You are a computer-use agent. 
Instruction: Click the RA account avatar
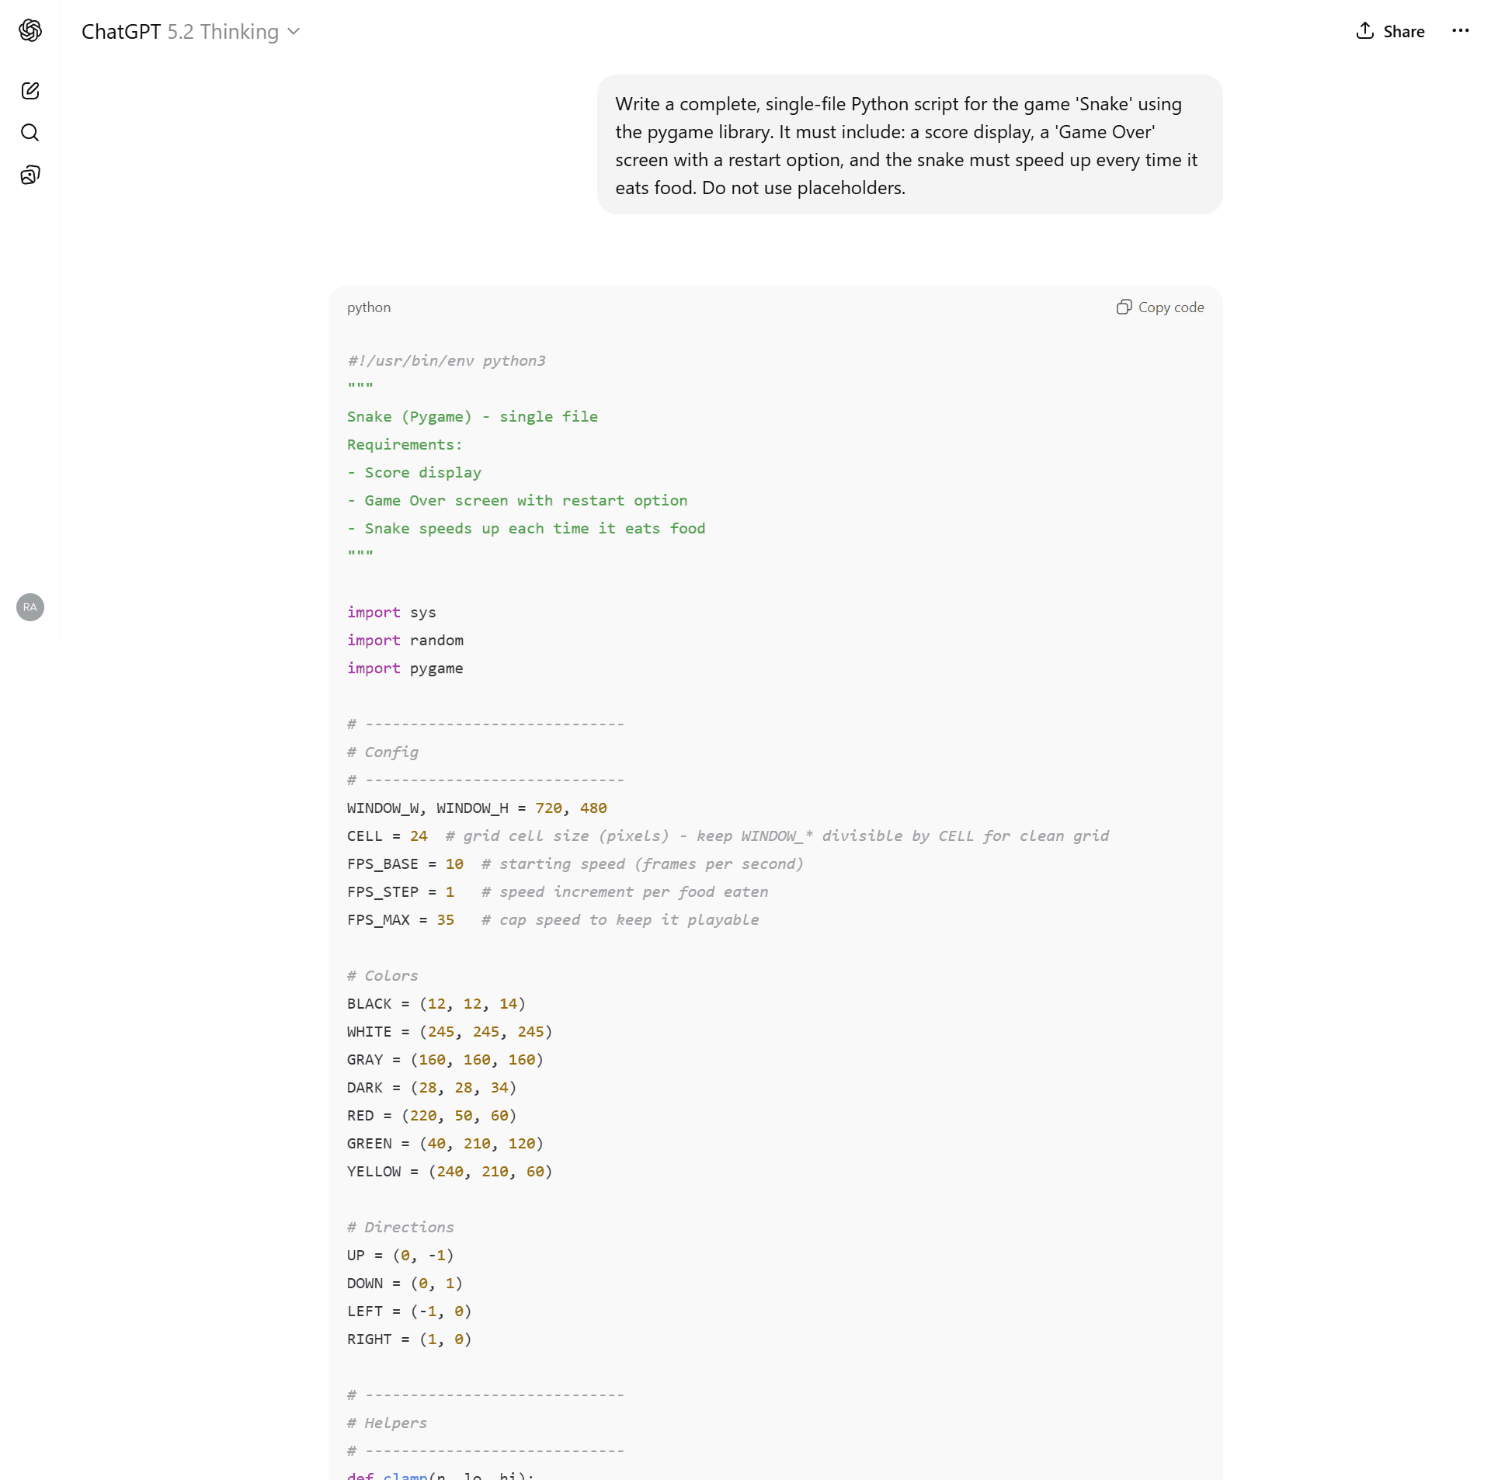(30, 607)
